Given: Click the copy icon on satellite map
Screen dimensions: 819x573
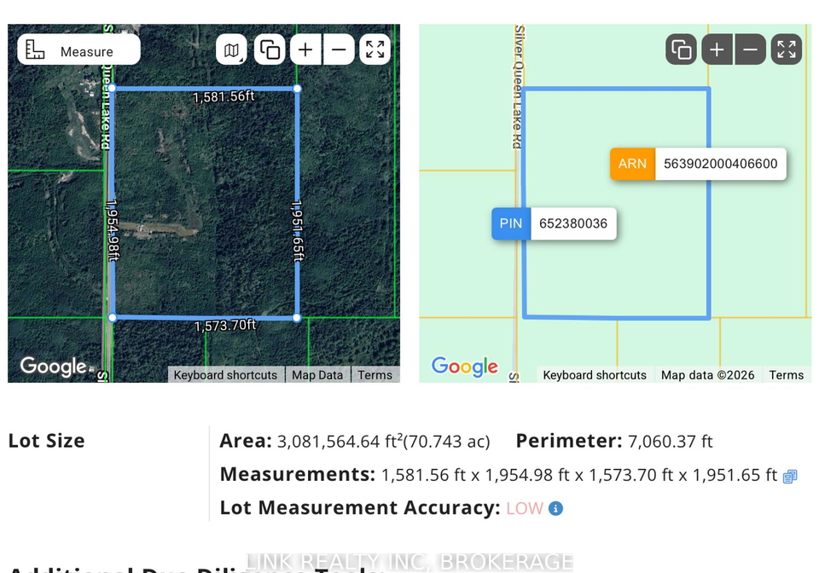Looking at the screenshot, I should (x=270, y=50).
